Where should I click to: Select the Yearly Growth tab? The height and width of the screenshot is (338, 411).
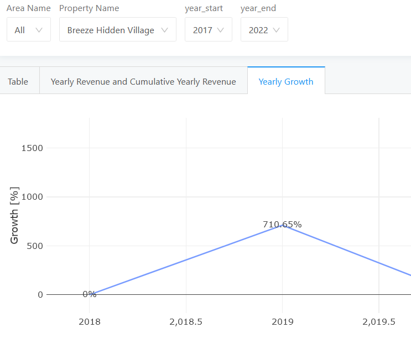[286, 81]
